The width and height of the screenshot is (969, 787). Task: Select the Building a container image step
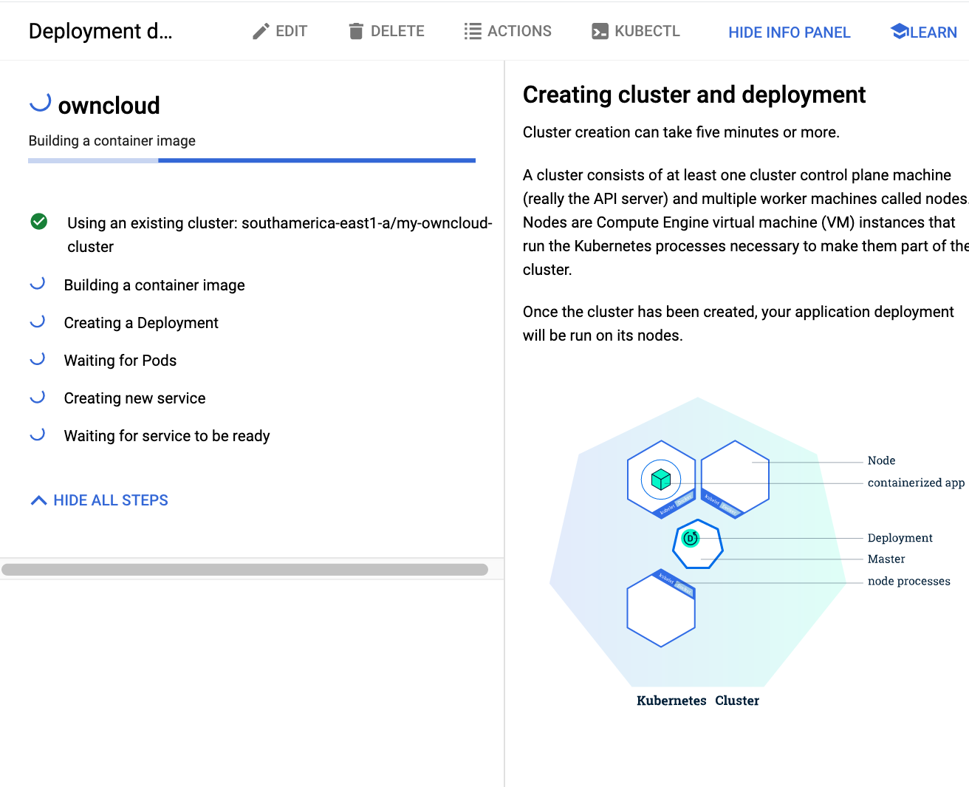click(154, 285)
